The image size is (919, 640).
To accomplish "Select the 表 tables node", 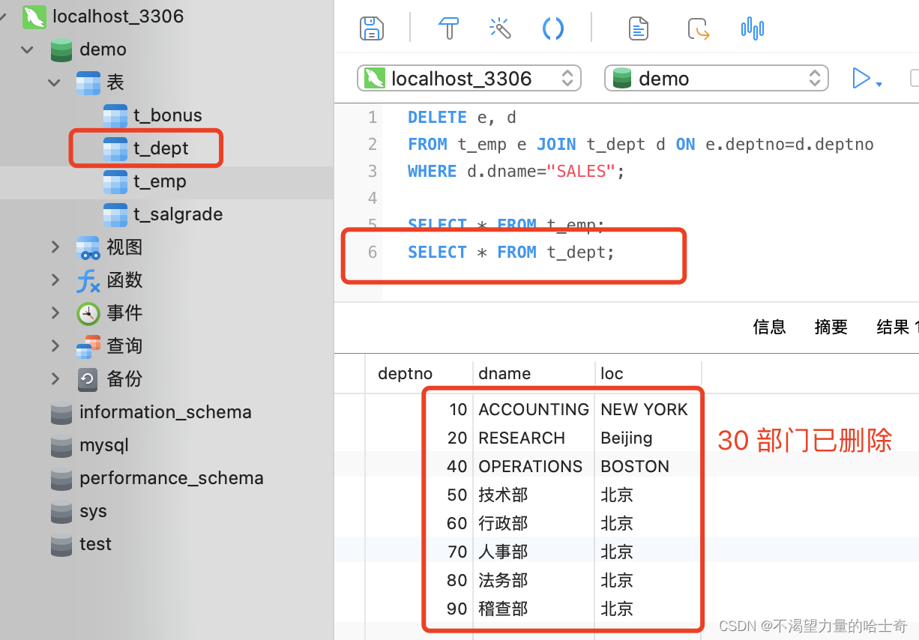I will pos(115,82).
